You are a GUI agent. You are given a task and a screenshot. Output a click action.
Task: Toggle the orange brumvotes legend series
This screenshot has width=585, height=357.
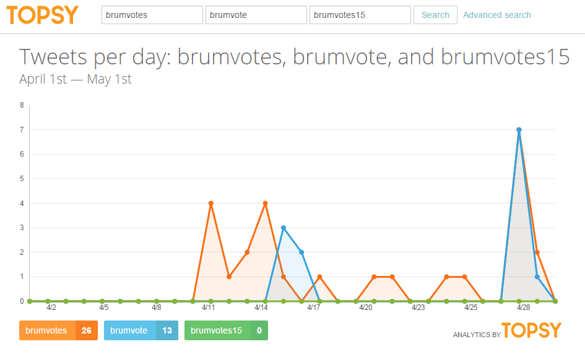coord(47,330)
